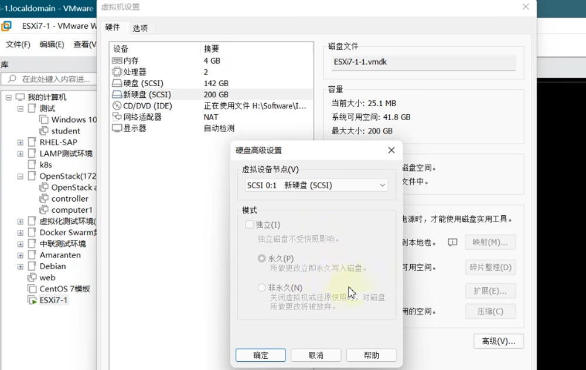The image size is (586, 370).
Task: Select the 新硬盘 (SCSI) disk icon
Action: coord(117,94)
